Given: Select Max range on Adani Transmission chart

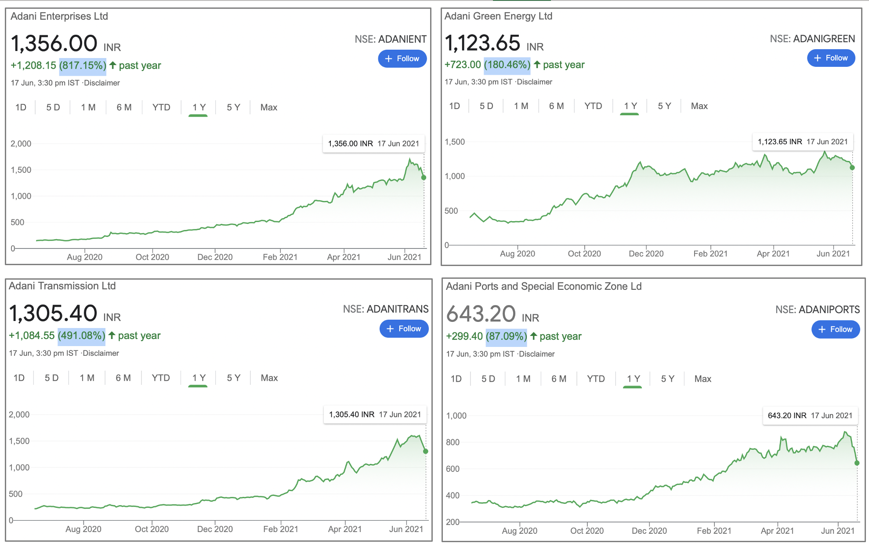Looking at the screenshot, I should coord(269,378).
